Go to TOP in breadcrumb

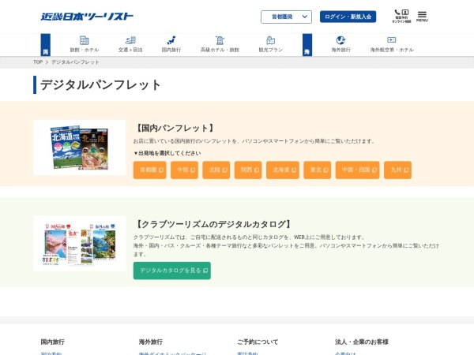pos(38,62)
